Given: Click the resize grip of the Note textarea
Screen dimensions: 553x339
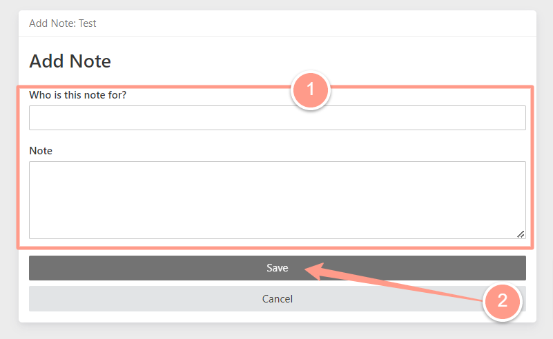Looking at the screenshot, I should click(521, 234).
